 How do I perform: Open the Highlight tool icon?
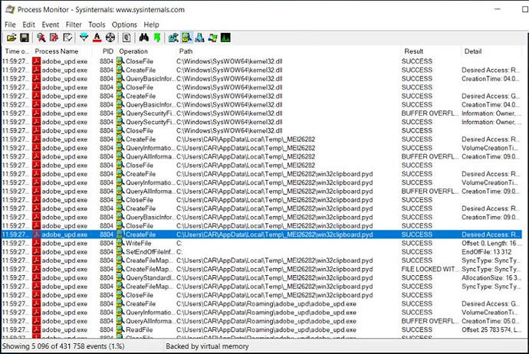[97, 38]
